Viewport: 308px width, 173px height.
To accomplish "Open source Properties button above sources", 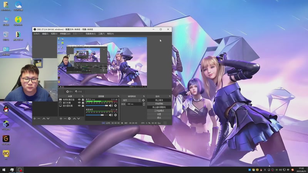I will (69, 91).
